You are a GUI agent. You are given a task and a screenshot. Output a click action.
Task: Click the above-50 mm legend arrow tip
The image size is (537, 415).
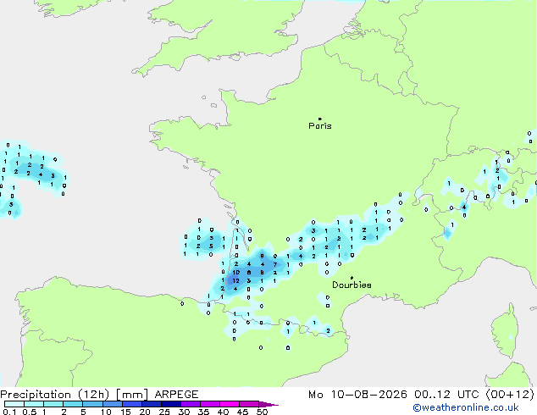tap(268, 404)
